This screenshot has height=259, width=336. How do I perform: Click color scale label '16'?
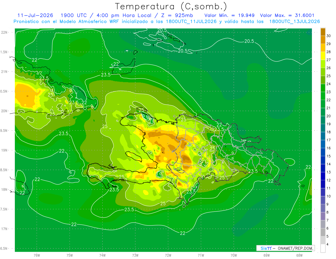click(x=329, y=148)
